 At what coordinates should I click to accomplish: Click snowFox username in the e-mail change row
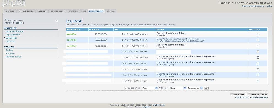72,40
